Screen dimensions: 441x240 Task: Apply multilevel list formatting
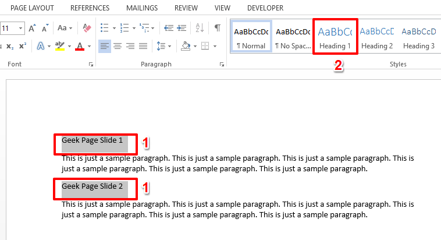144,28
